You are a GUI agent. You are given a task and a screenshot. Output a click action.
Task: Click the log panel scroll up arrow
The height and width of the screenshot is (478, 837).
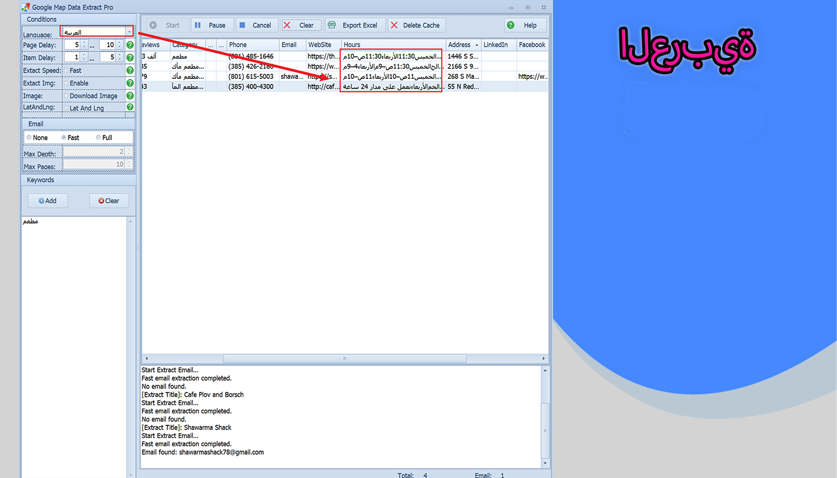click(545, 370)
